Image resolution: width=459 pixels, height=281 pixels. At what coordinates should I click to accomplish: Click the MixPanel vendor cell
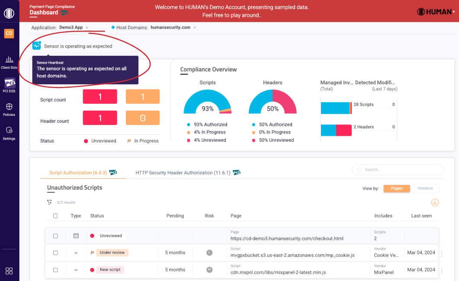[384, 272]
